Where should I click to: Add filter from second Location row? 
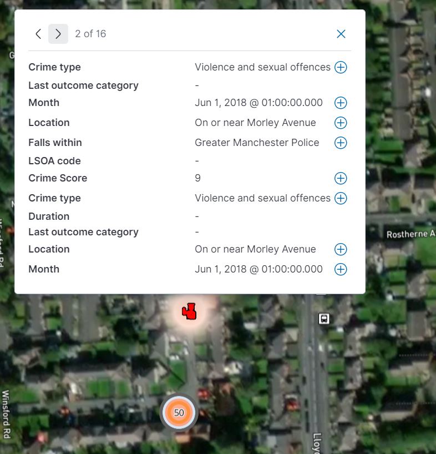[x=341, y=249]
